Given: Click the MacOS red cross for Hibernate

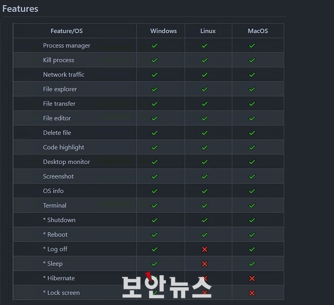Looking at the screenshot, I should pyautogui.click(x=252, y=278).
